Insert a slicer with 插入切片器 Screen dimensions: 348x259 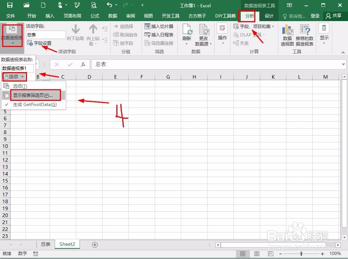[159, 26]
